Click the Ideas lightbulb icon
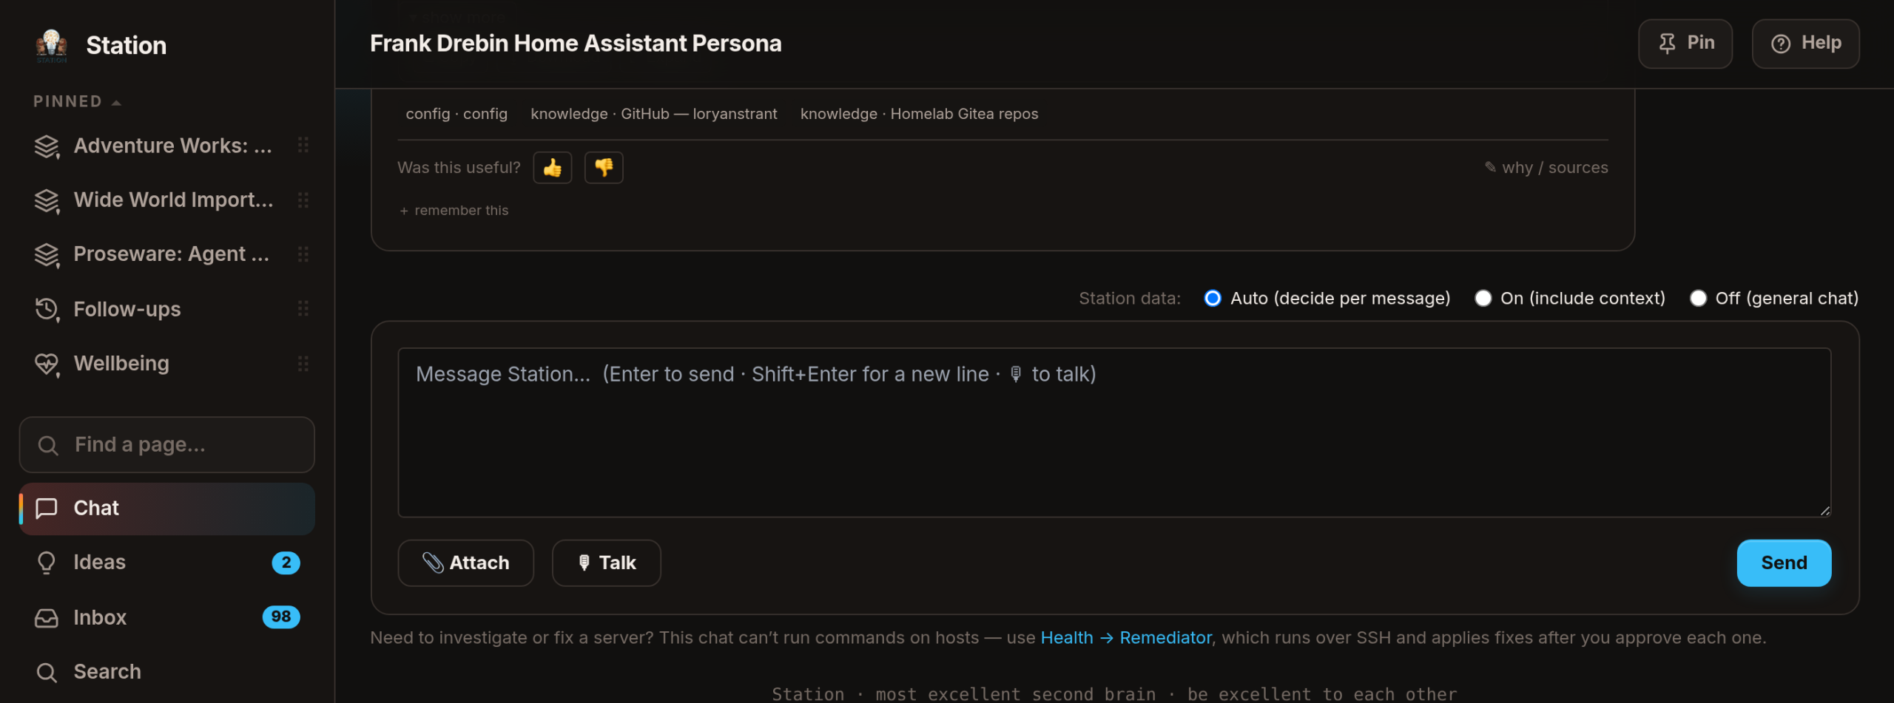Image resolution: width=1894 pixels, height=703 pixels. (47, 563)
